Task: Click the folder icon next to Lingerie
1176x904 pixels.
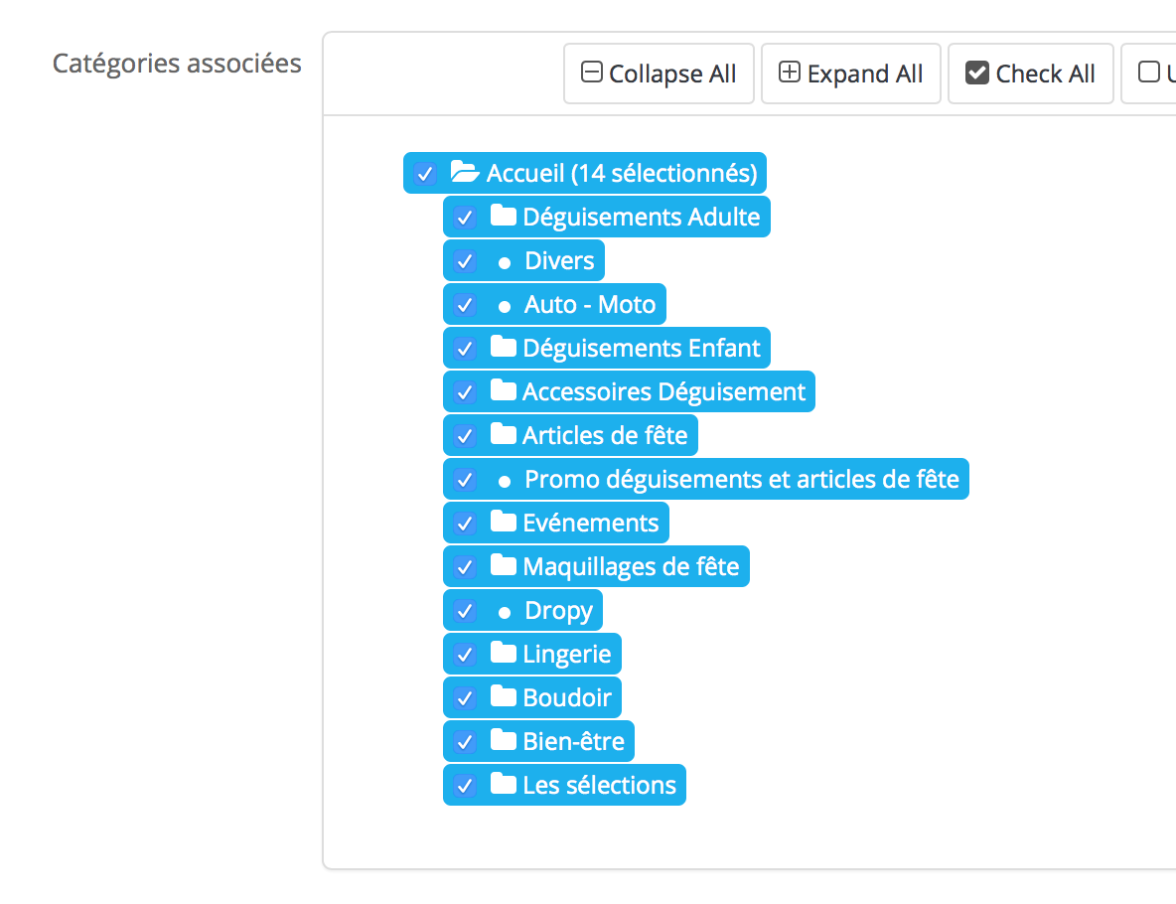Action: pyautogui.click(x=504, y=653)
